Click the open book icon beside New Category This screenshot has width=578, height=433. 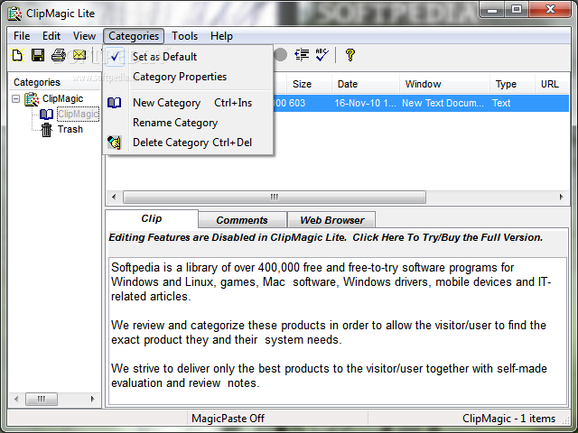[115, 103]
